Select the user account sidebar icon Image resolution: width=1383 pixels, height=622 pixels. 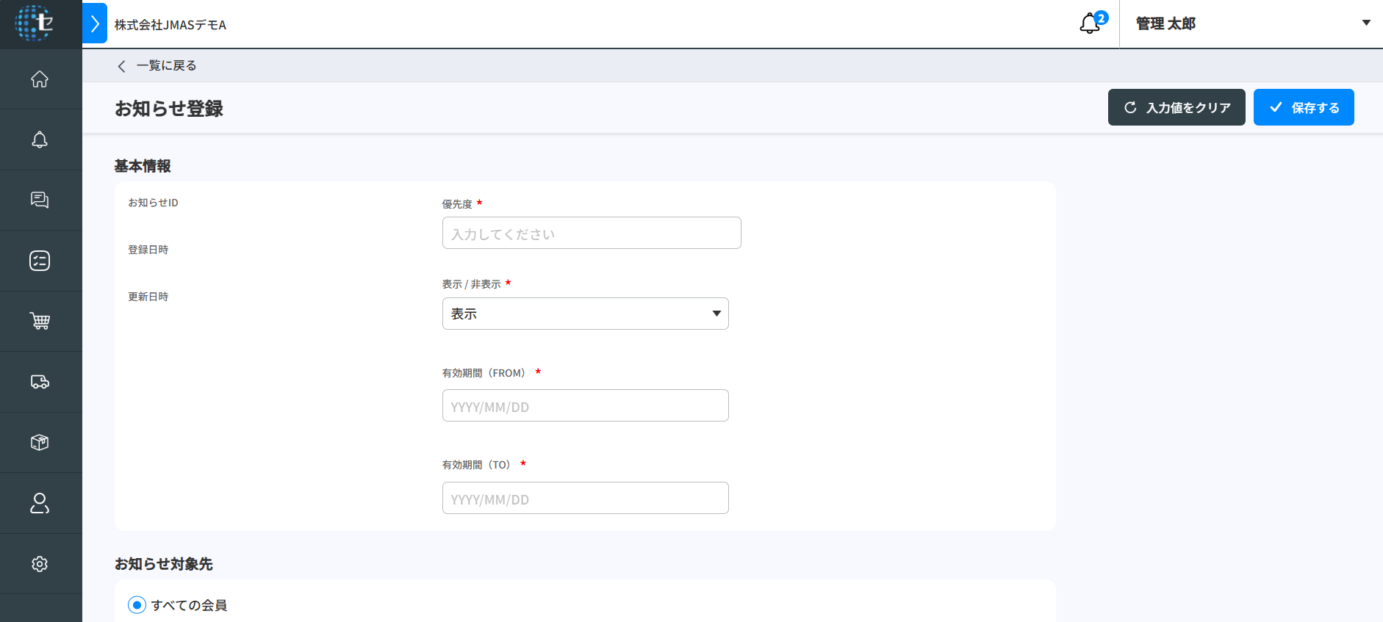[x=40, y=503]
